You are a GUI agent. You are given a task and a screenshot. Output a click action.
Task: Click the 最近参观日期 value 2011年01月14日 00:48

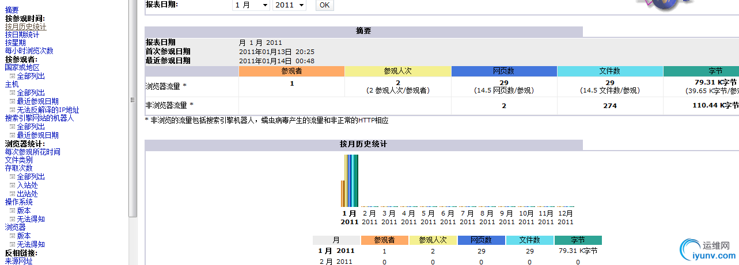pyautogui.click(x=276, y=60)
